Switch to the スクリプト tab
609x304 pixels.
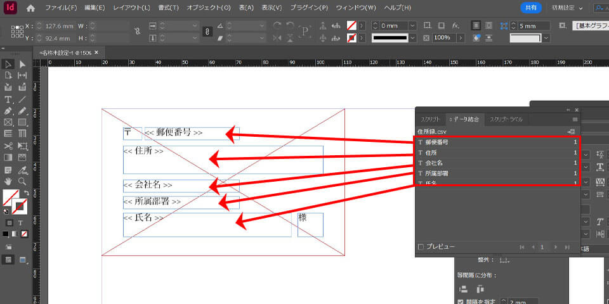pyautogui.click(x=431, y=119)
